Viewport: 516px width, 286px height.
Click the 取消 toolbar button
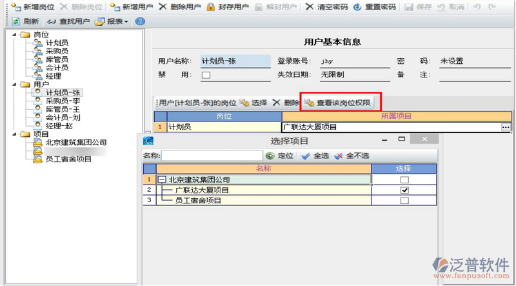(x=451, y=6)
